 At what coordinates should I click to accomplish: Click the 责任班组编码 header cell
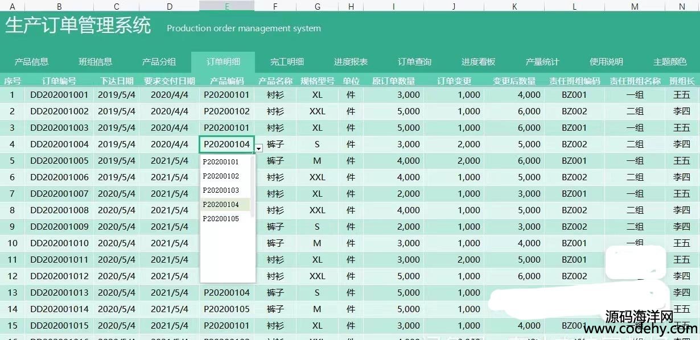click(575, 81)
